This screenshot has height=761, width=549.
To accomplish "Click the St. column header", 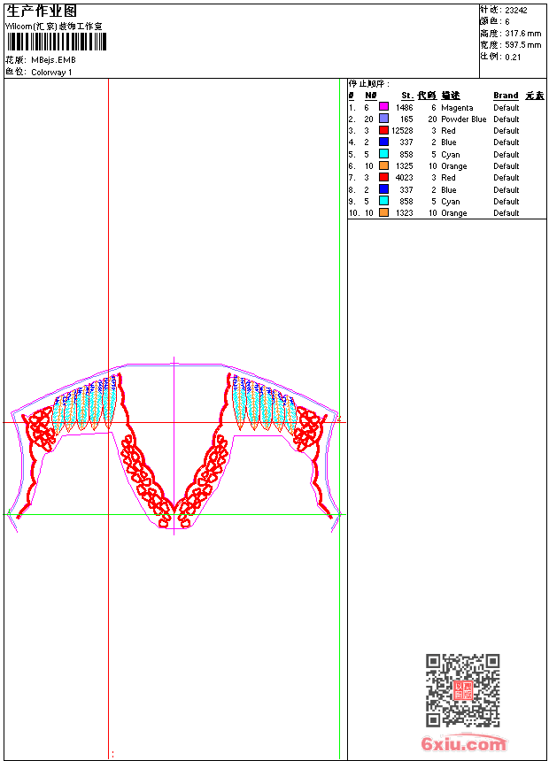I will click(x=406, y=96).
